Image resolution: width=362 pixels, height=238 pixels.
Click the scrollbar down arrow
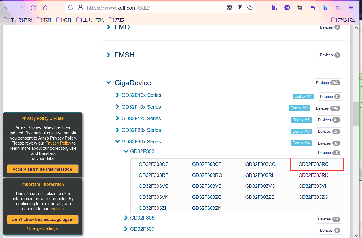[x=356, y=235]
